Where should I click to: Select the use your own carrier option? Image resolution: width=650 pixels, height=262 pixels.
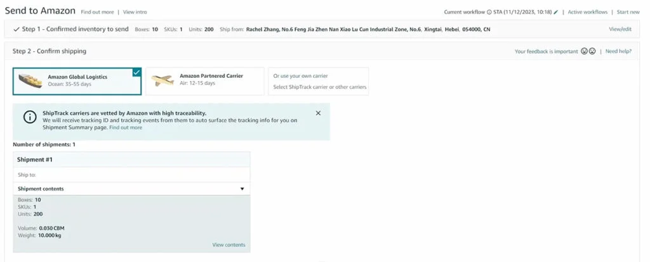coord(319,82)
